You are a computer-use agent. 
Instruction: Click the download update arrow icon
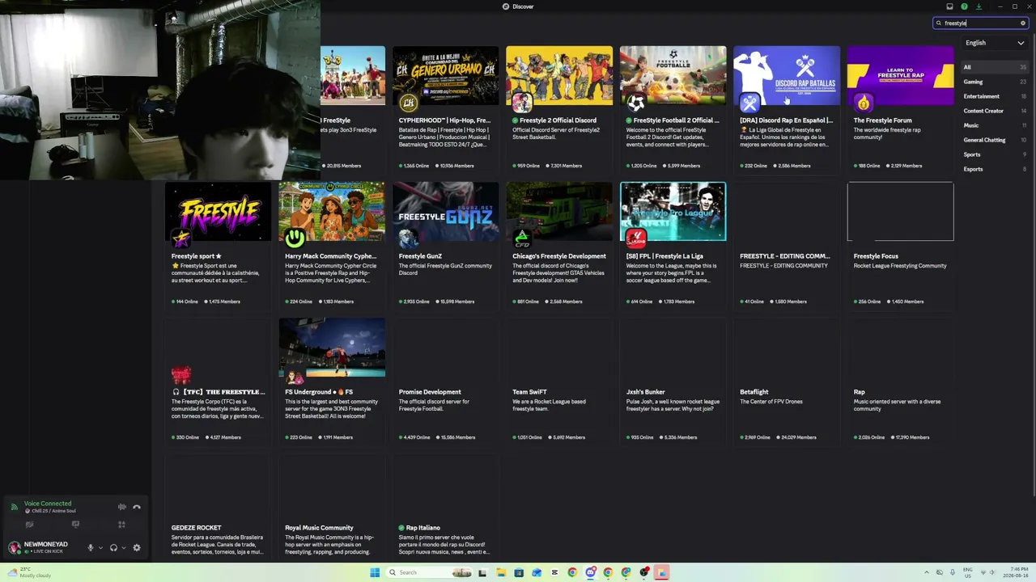(979, 6)
